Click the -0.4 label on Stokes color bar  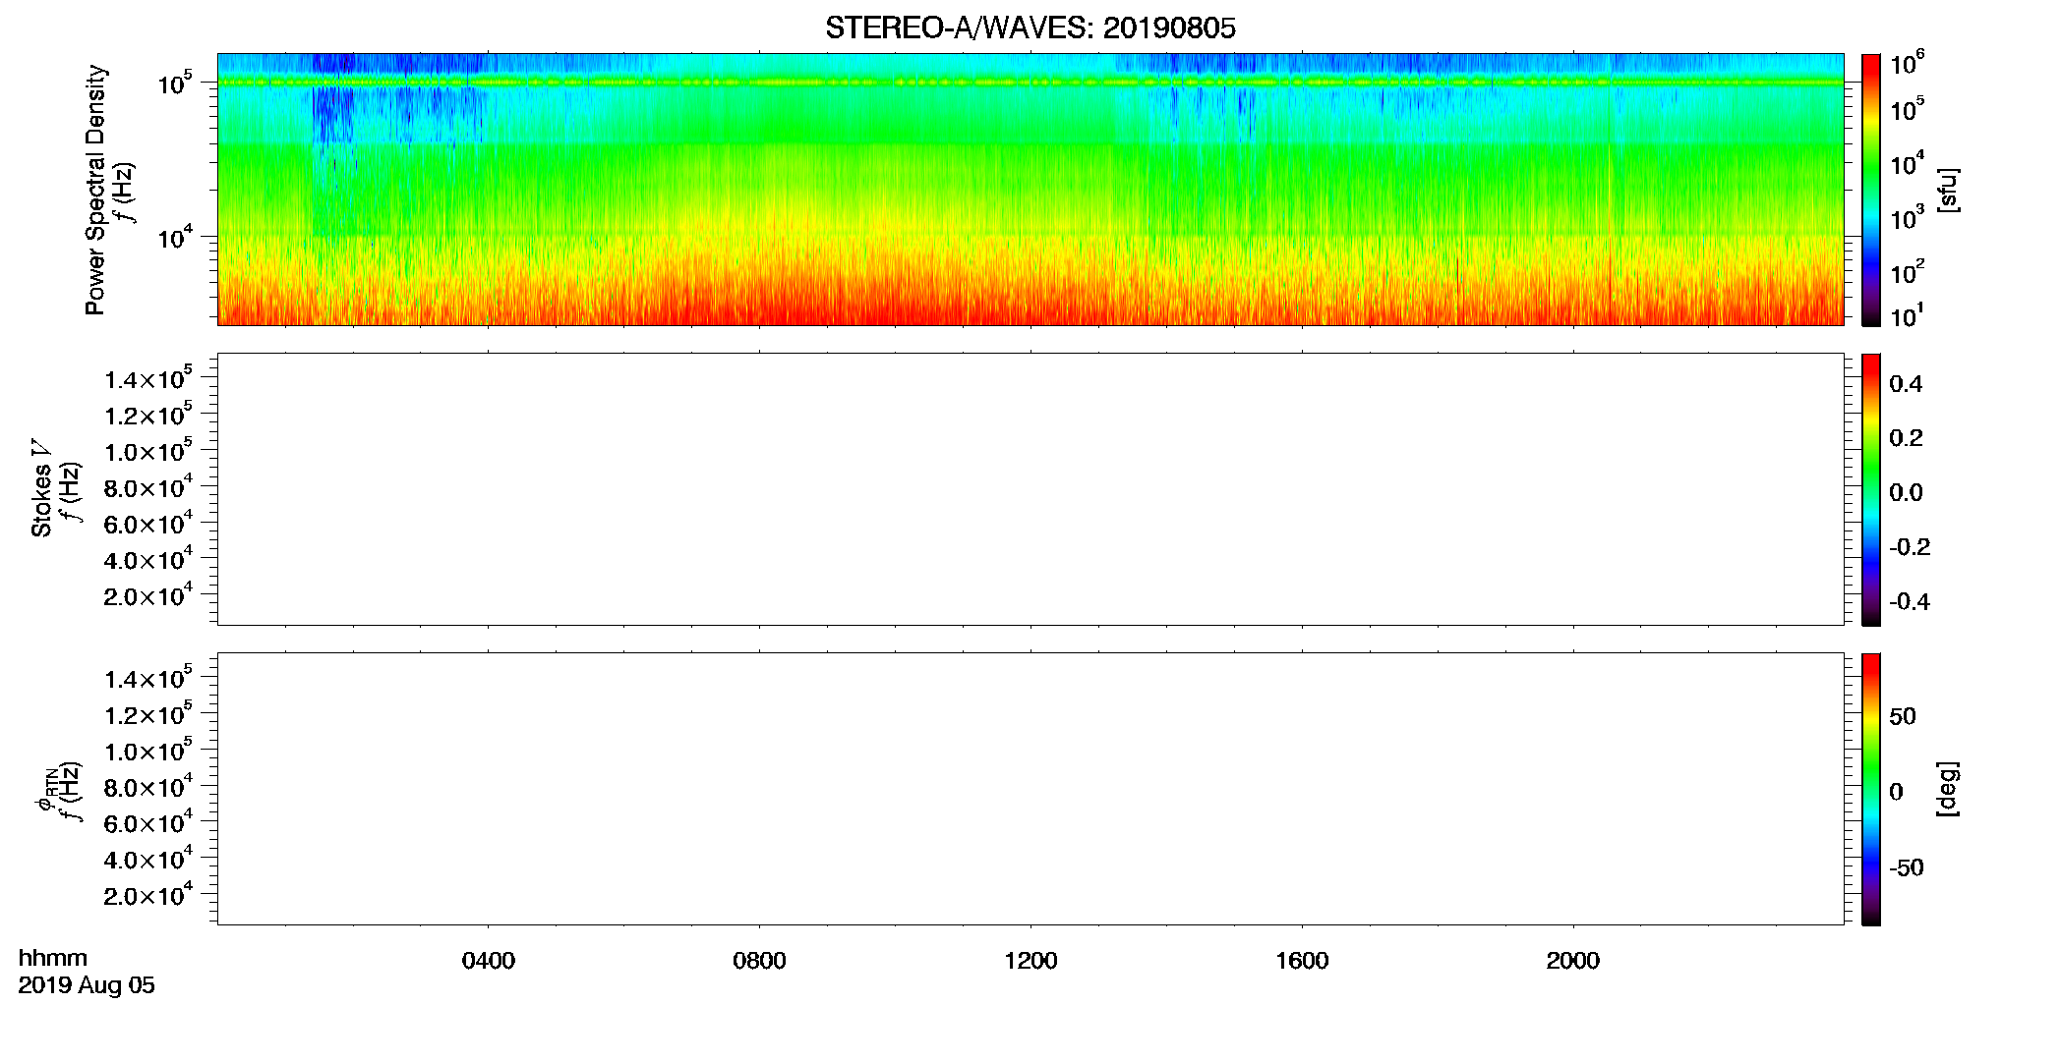pos(1910,602)
